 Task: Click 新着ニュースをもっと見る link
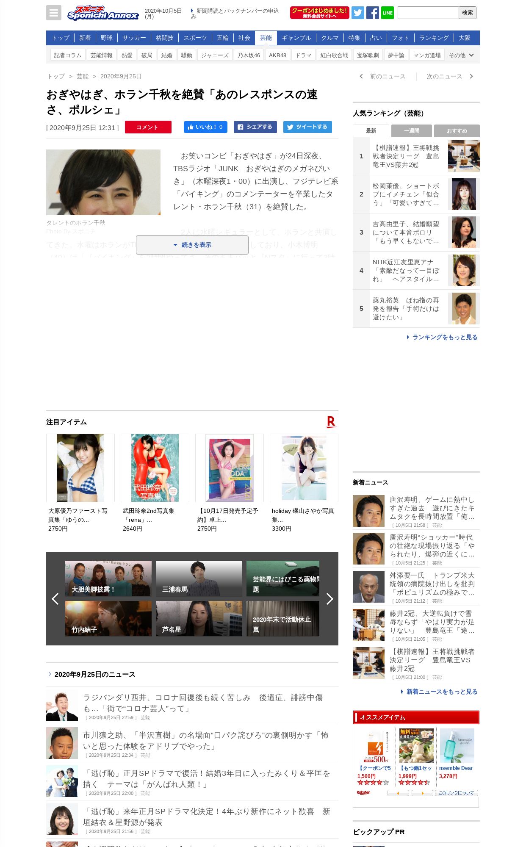[x=439, y=692]
